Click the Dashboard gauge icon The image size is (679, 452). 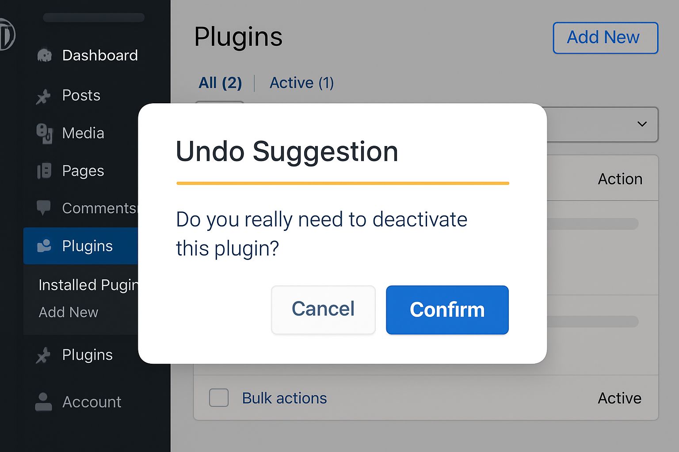44,55
